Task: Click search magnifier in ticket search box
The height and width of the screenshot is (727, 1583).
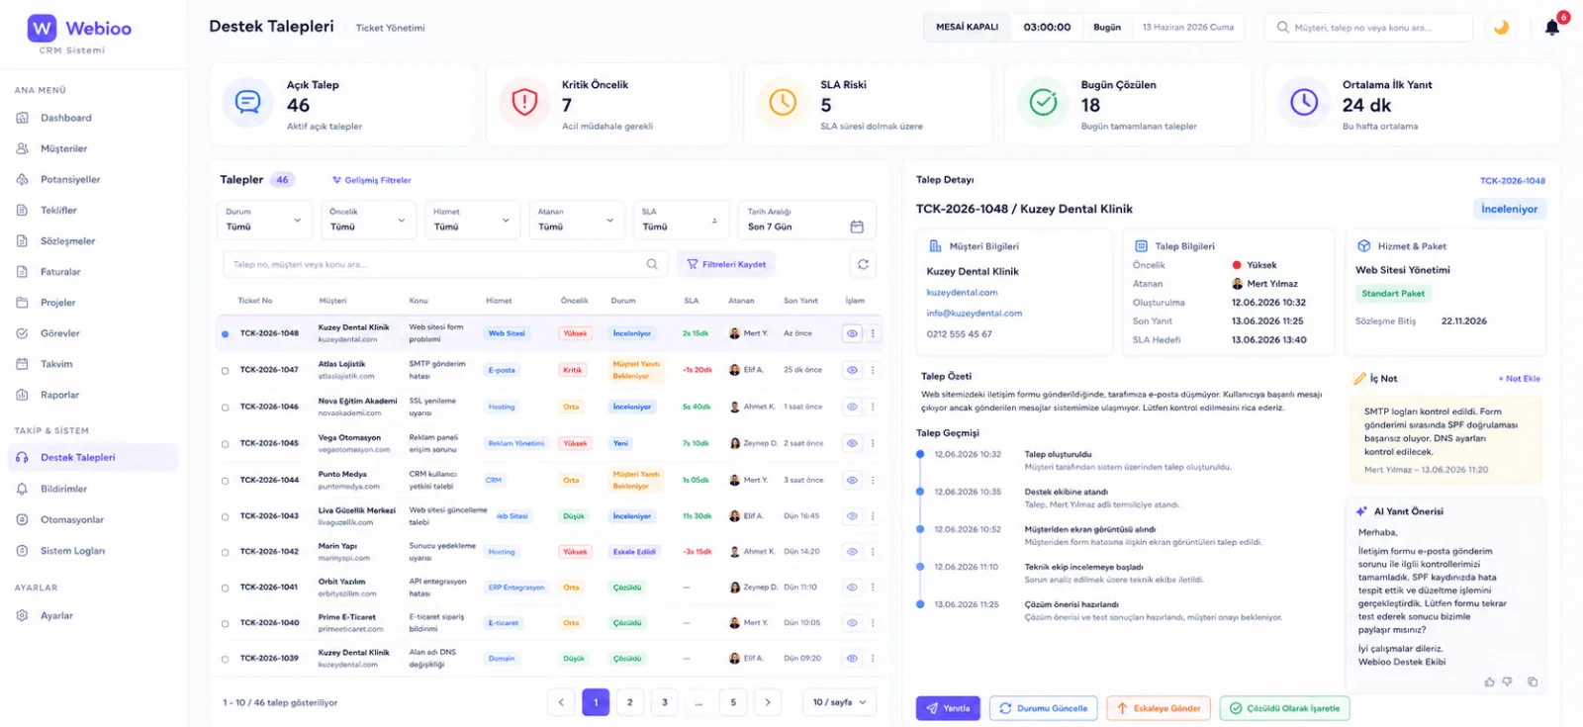Action: (652, 264)
